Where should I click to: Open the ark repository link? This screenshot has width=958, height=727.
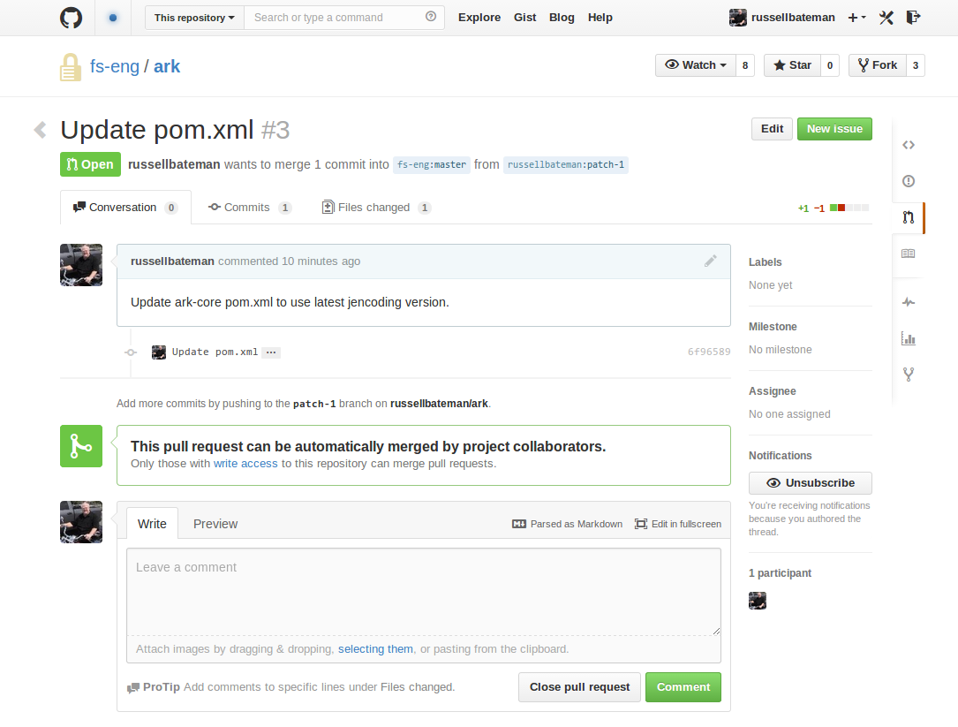(166, 66)
